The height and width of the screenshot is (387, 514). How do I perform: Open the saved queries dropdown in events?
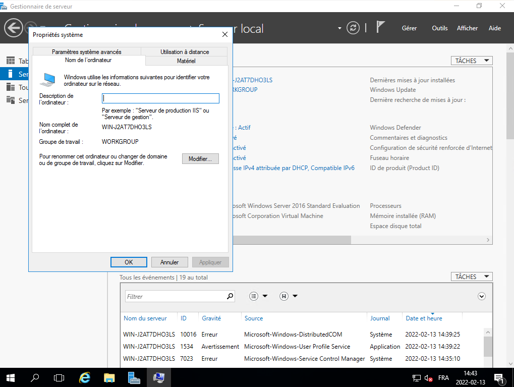pos(289,296)
